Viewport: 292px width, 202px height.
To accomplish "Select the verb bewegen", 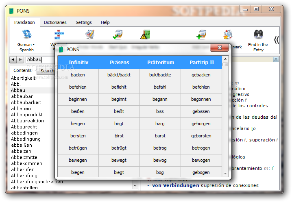I will tap(78, 160).
